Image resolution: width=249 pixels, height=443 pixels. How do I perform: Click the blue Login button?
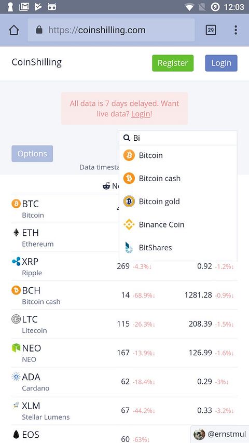(x=222, y=63)
